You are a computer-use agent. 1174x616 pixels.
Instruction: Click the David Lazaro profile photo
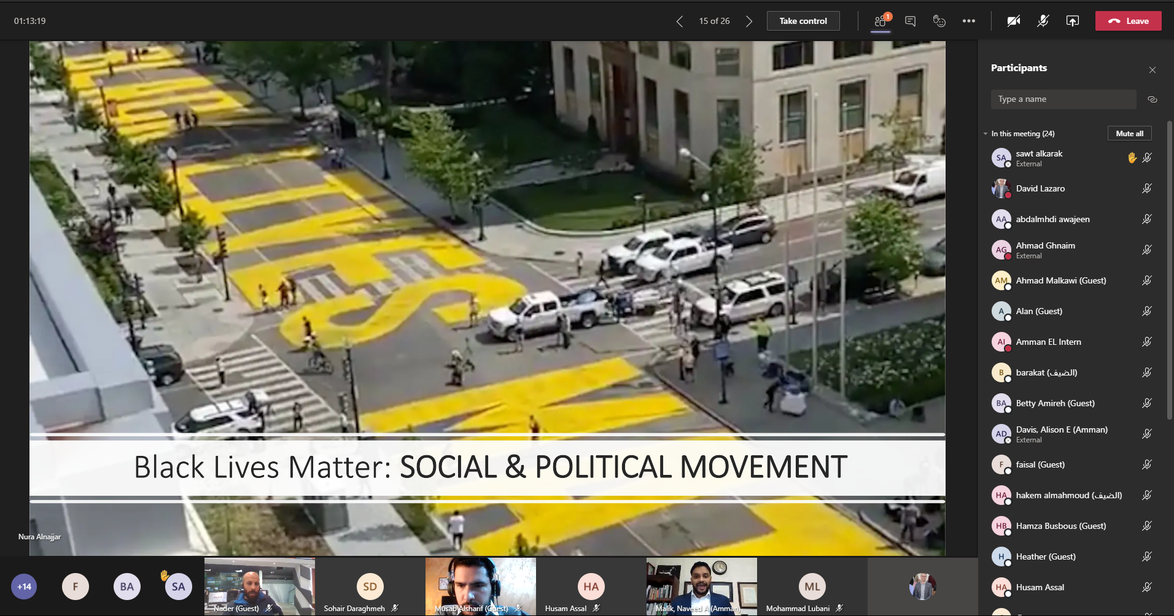(x=1001, y=188)
